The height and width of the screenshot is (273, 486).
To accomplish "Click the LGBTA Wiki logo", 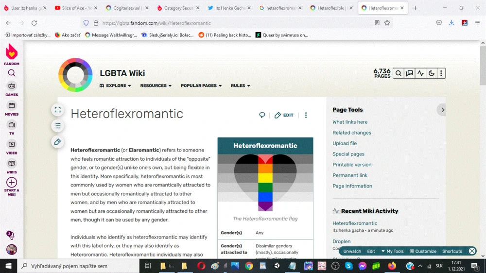I will click(x=75, y=75).
